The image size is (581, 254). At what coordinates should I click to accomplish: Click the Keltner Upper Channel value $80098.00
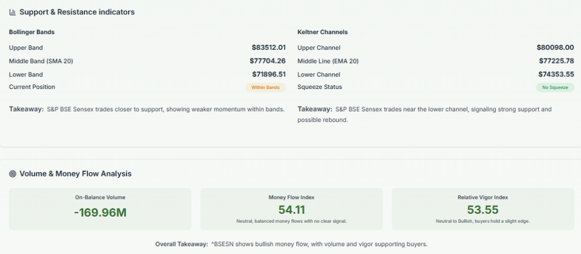[x=555, y=48]
